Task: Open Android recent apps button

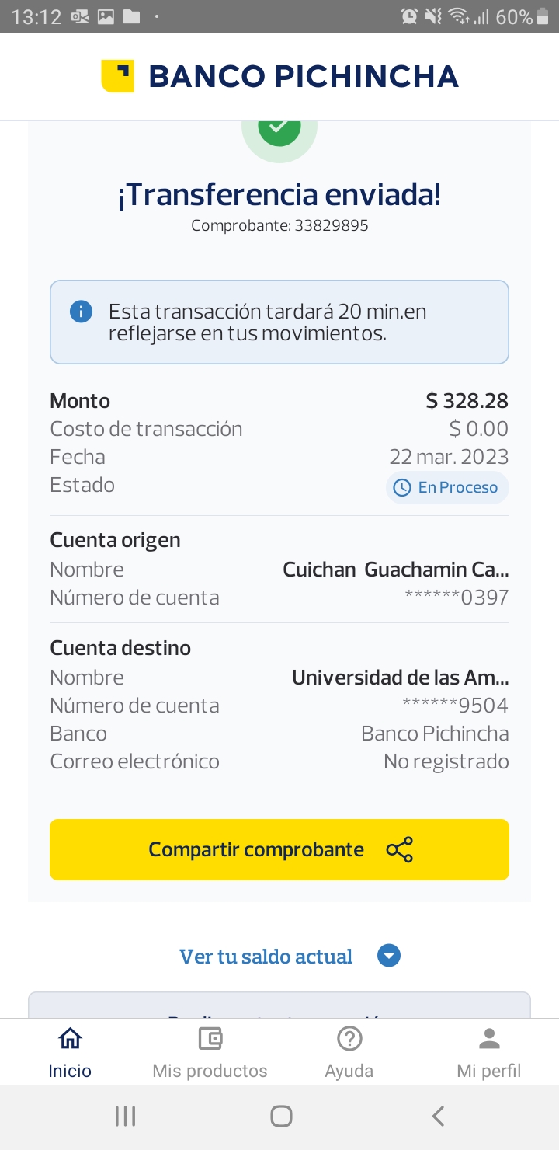Action: 125,1117
